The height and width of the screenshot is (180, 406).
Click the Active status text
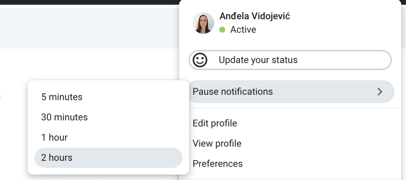click(x=243, y=29)
